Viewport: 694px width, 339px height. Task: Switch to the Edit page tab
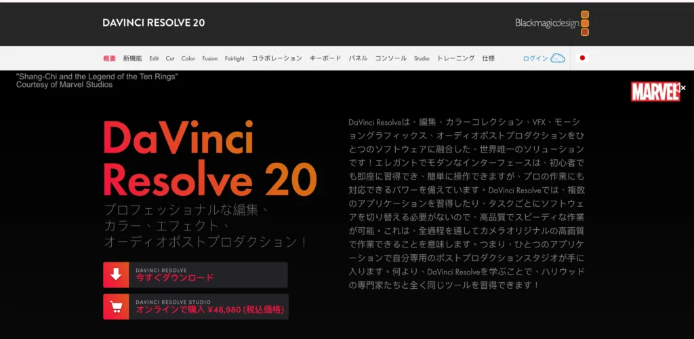(x=154, y=58)
